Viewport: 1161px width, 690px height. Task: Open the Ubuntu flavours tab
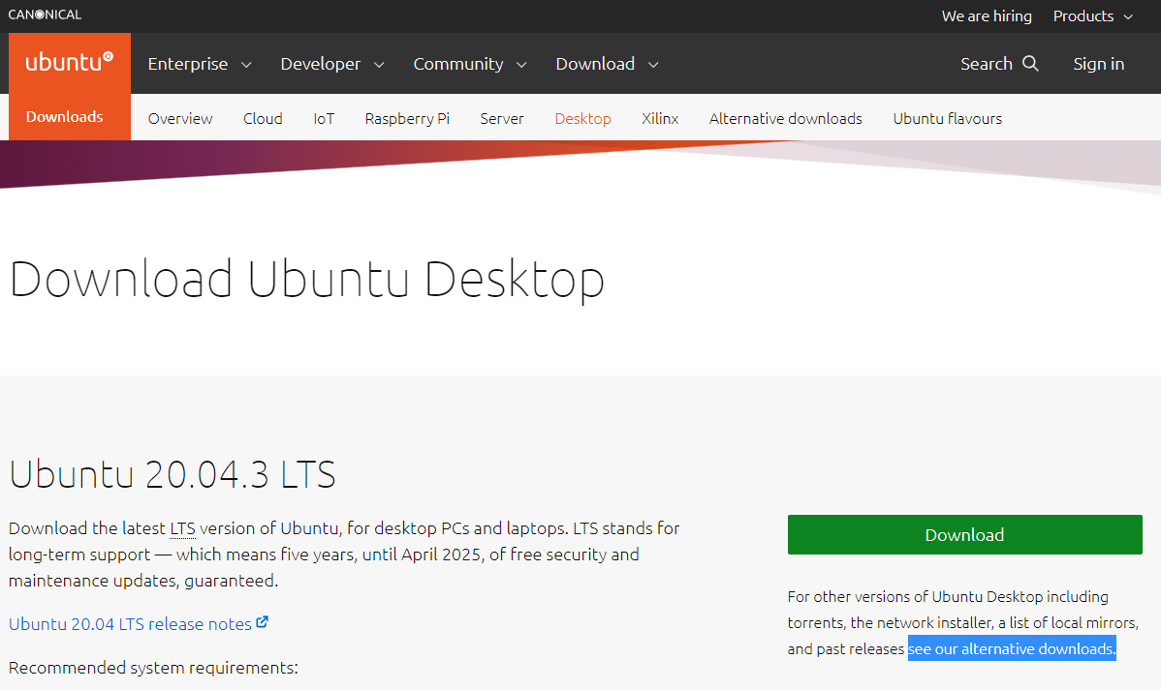[x=947, y=118]
